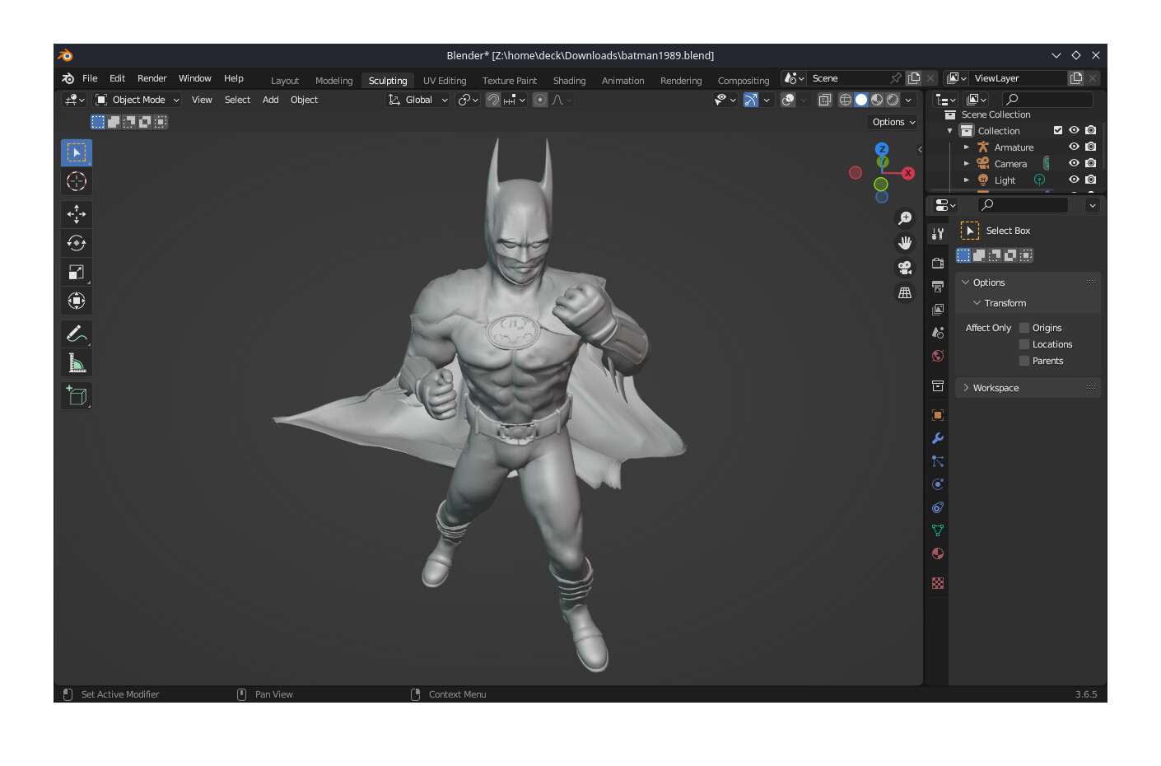
Task: Hide the Armature in viewport
Action: 1074,147
